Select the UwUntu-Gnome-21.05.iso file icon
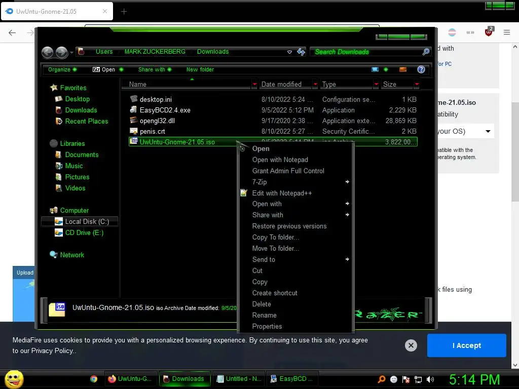The height and width of the screenshot is (389, 519). tap(134, 141)
